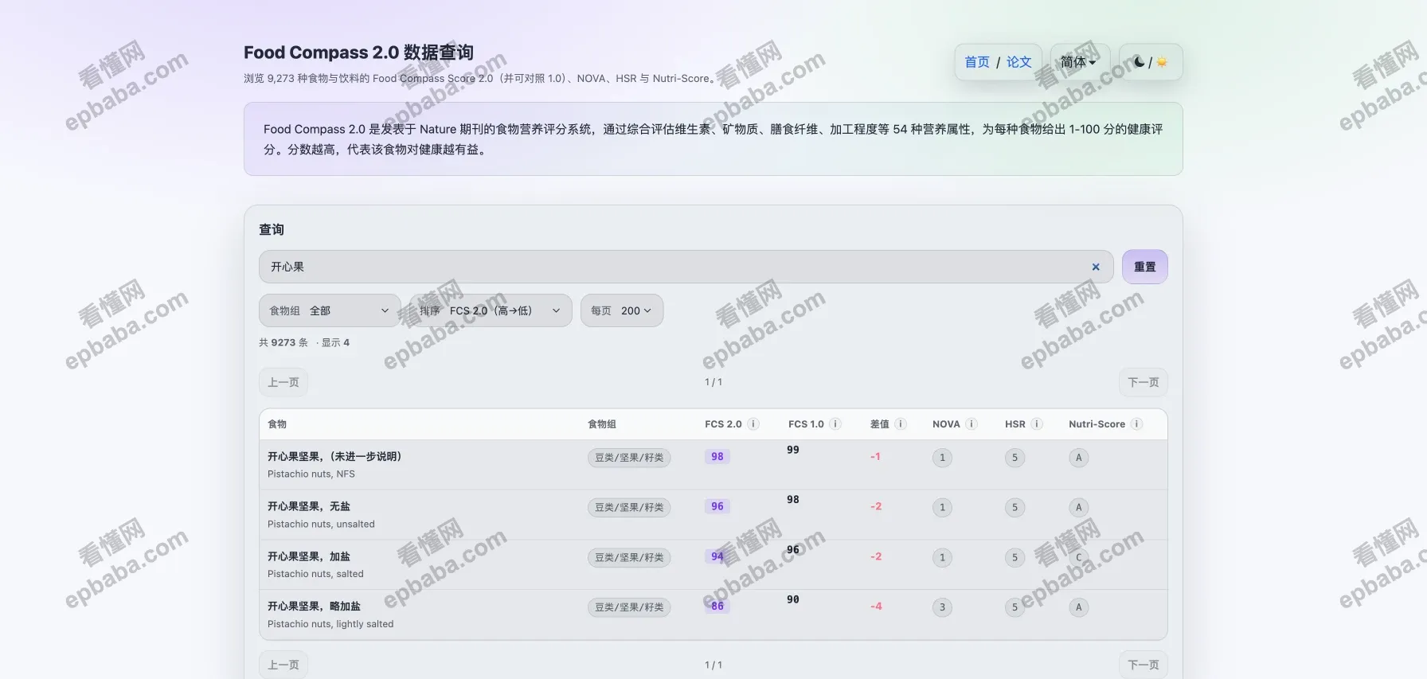Click the top 上一页 button
Screen dimensions: 1427x679
(283, 382)
